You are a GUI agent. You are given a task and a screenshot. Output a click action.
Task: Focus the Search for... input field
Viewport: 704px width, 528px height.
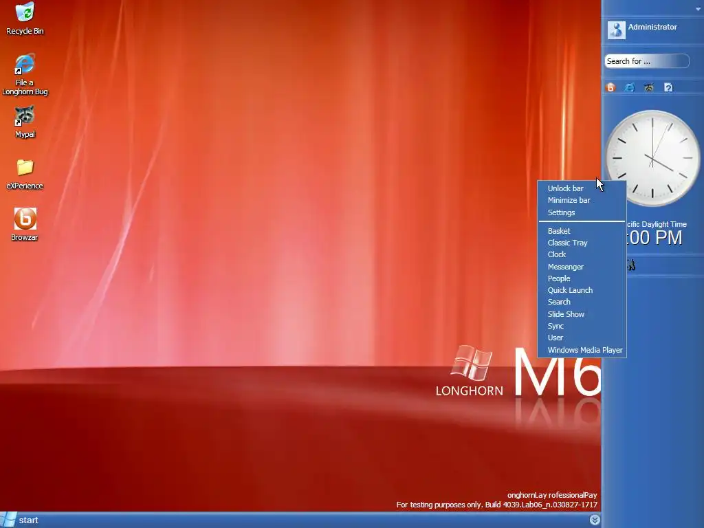pyautogui.click(x=646, y=61)
